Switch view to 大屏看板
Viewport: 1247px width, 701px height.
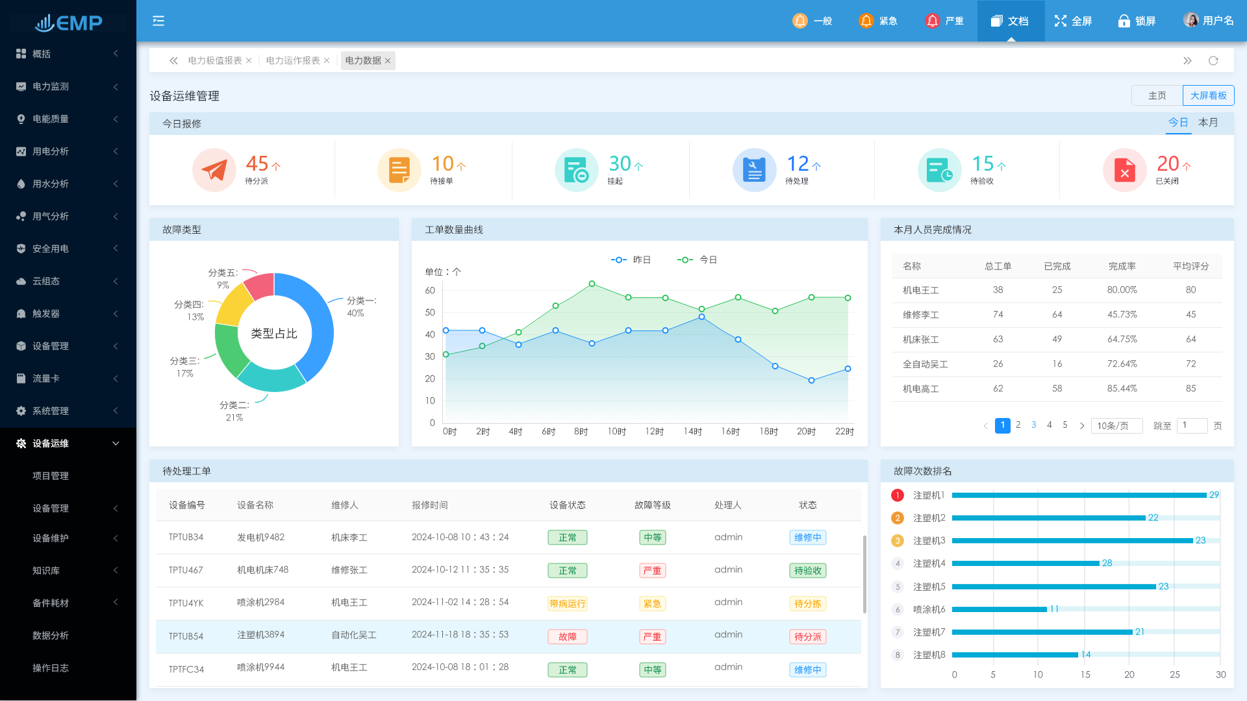click(1208, 95)
